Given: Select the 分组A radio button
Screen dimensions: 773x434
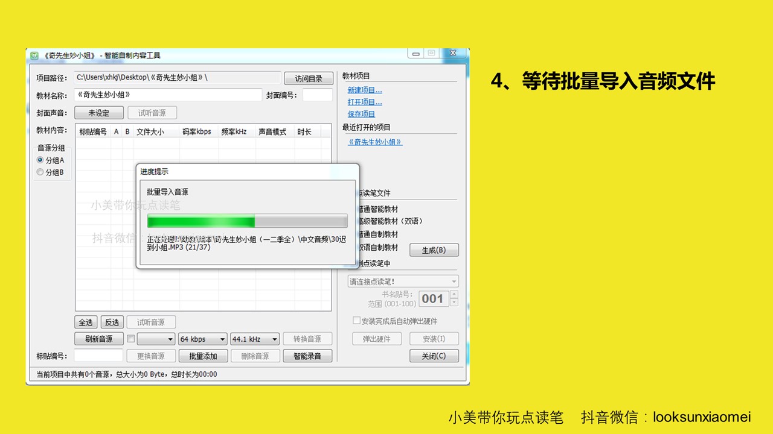Looking at the screenshot, I should pos(40,160).
